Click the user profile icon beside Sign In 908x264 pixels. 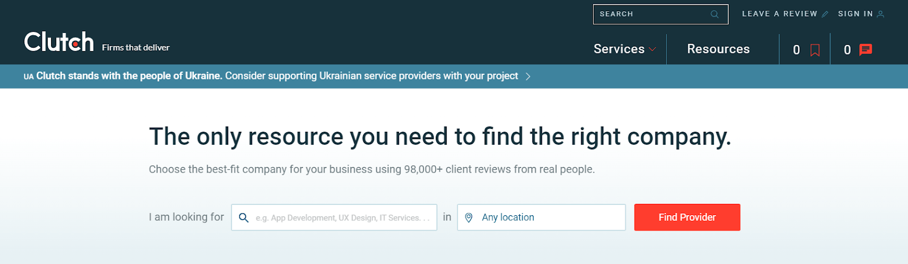tap(880, 14)
